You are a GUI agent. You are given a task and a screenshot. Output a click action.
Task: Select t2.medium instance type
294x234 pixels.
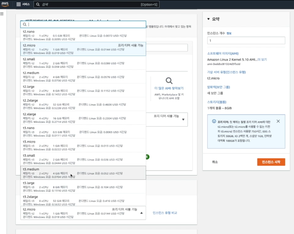(x=83, y=76)
